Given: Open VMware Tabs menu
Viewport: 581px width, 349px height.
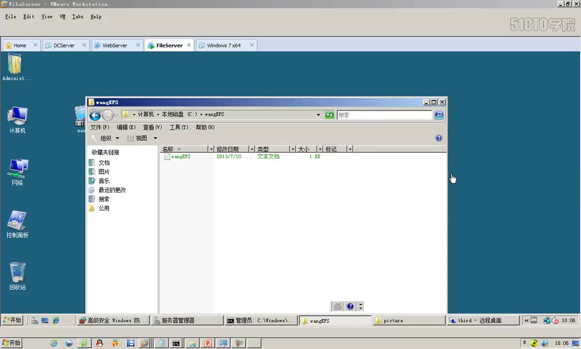Looking at the screenshot, I should click(78, 16).
